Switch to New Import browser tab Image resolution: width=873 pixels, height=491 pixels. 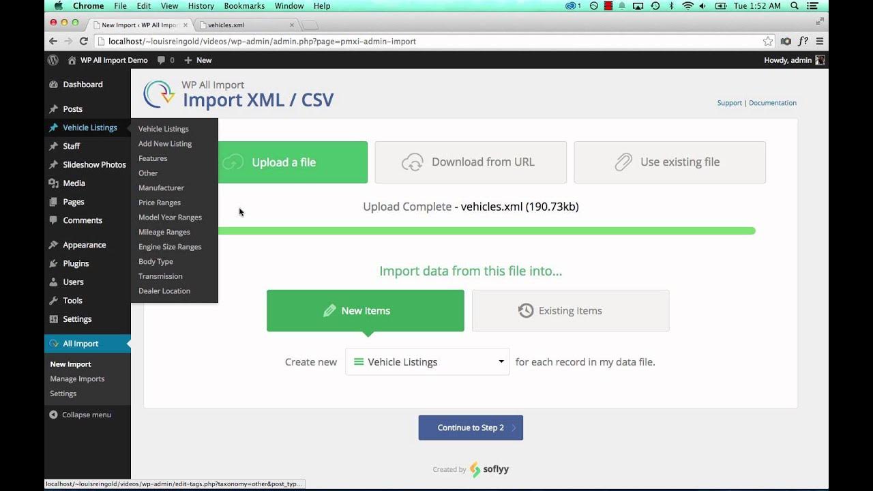pyautogui.click(x=140, y=25)
